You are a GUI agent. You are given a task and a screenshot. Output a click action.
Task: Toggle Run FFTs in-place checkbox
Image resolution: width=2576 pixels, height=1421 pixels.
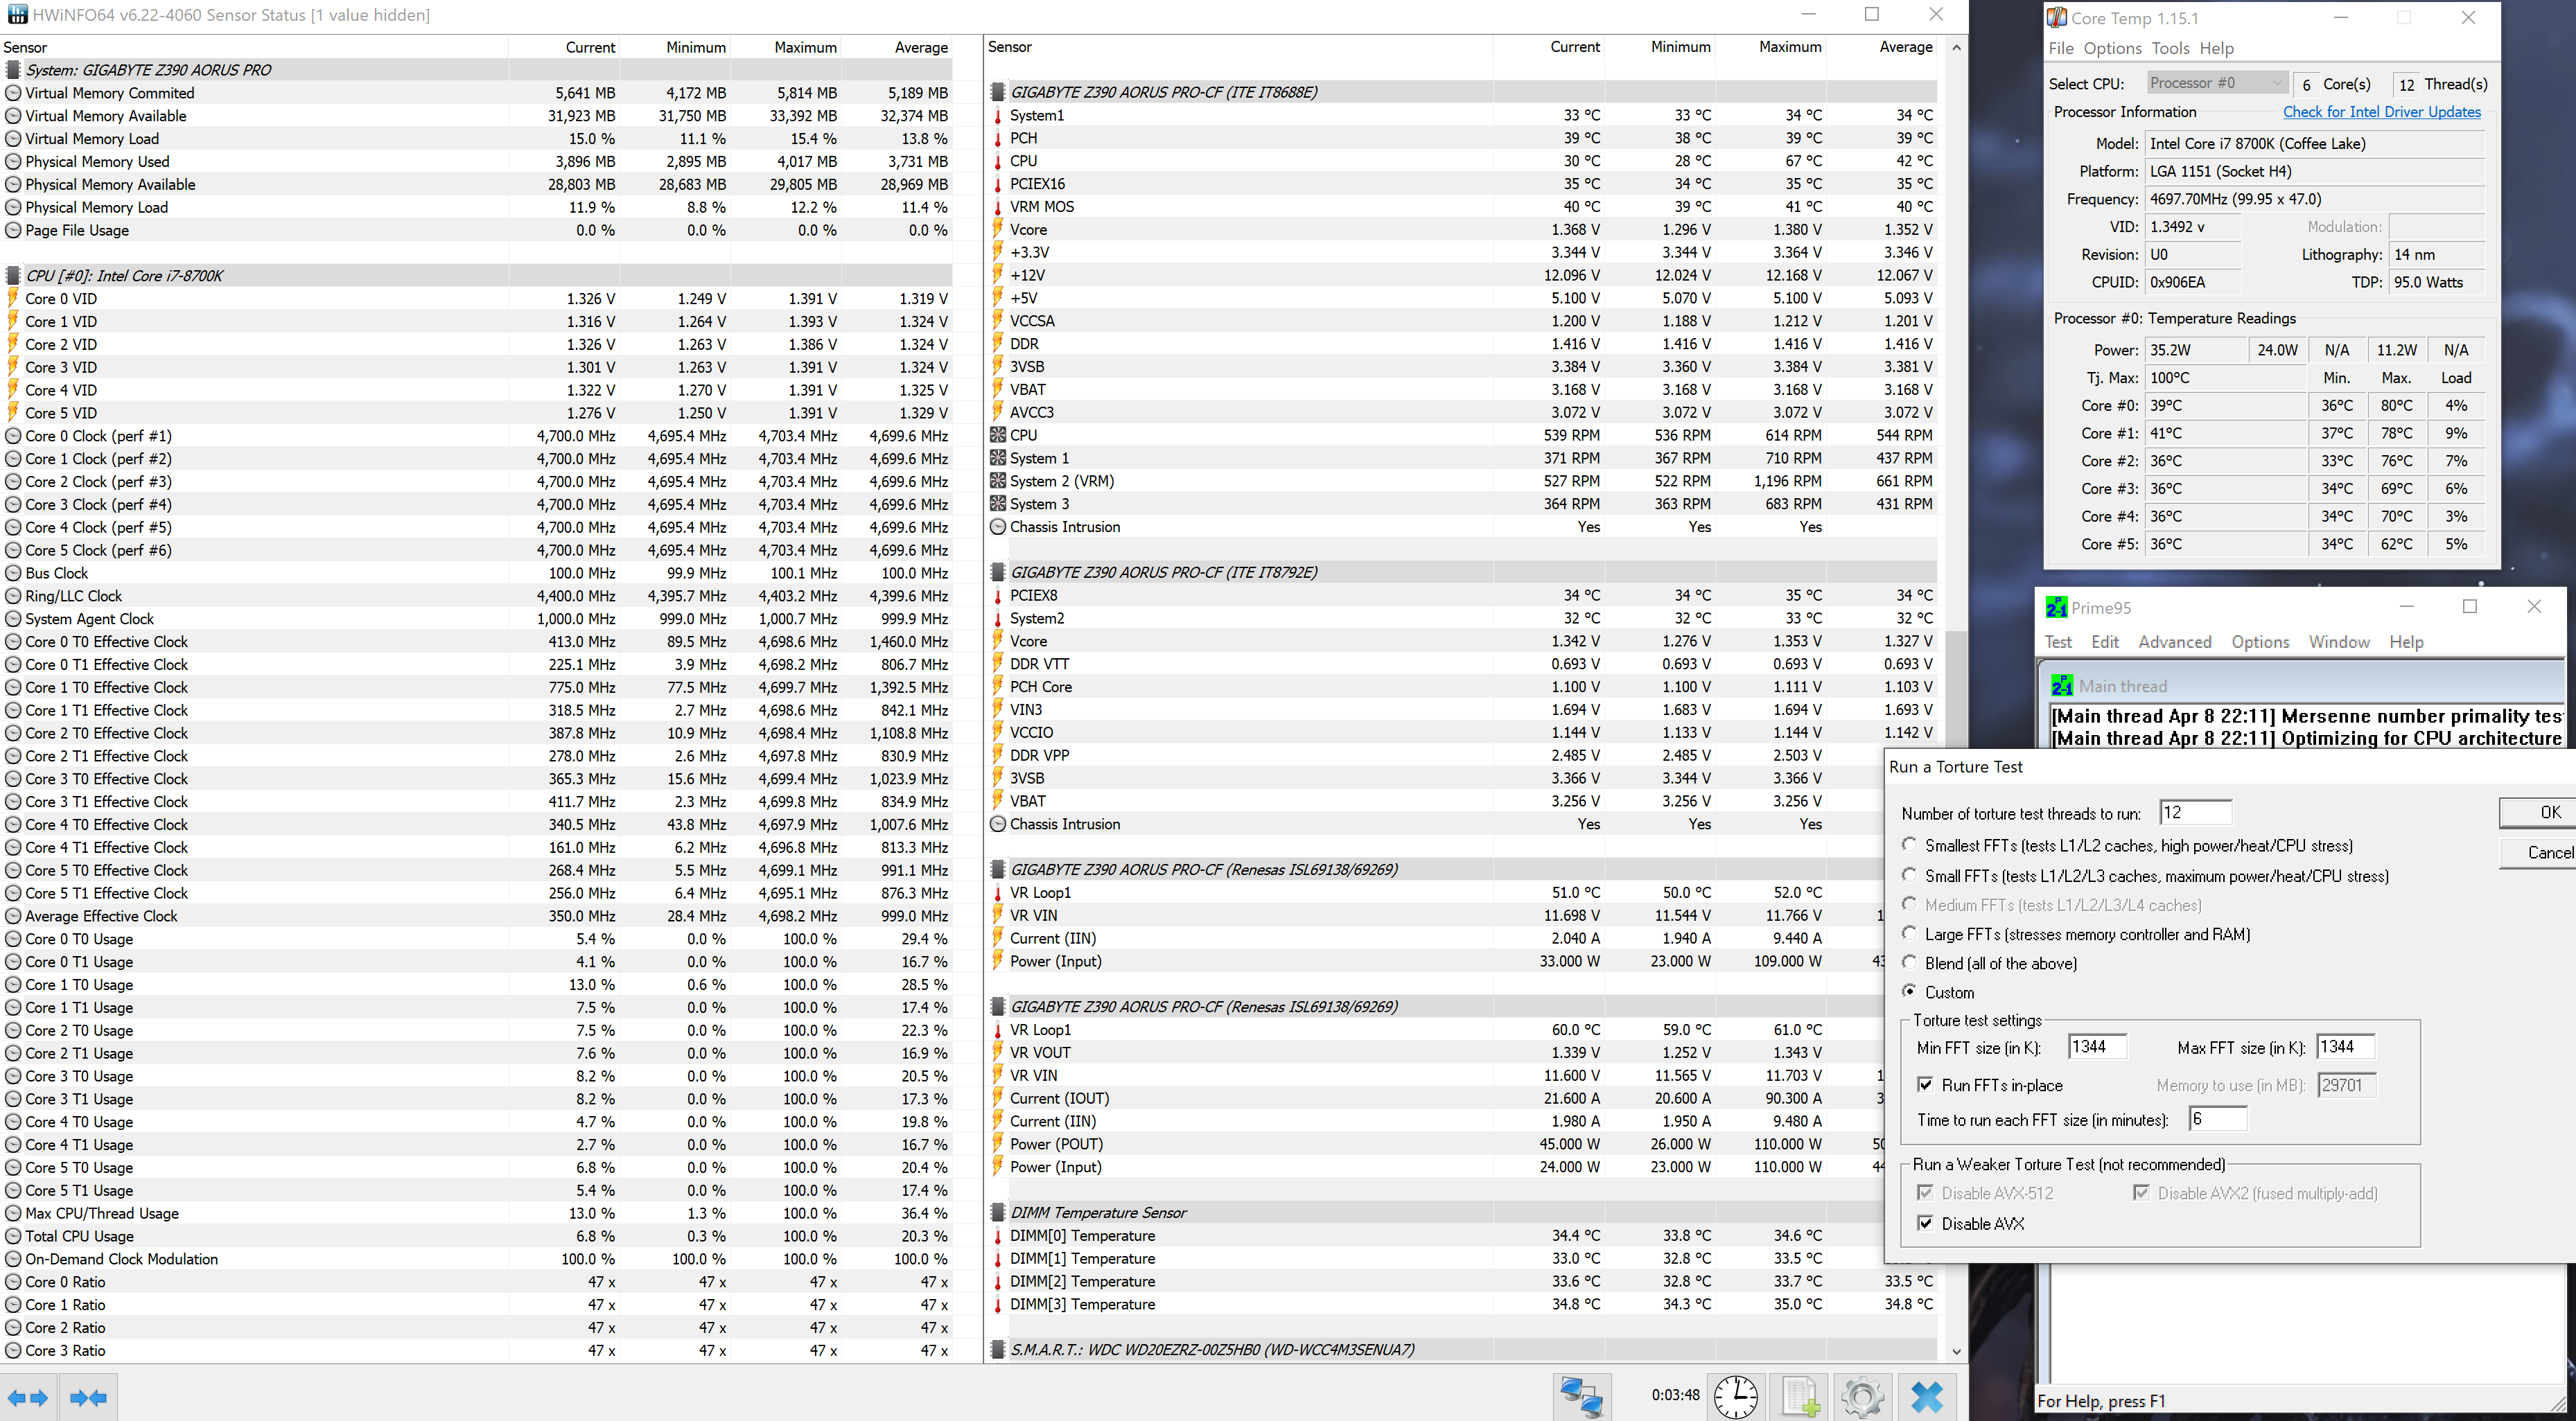[x=1925, y=1085]
